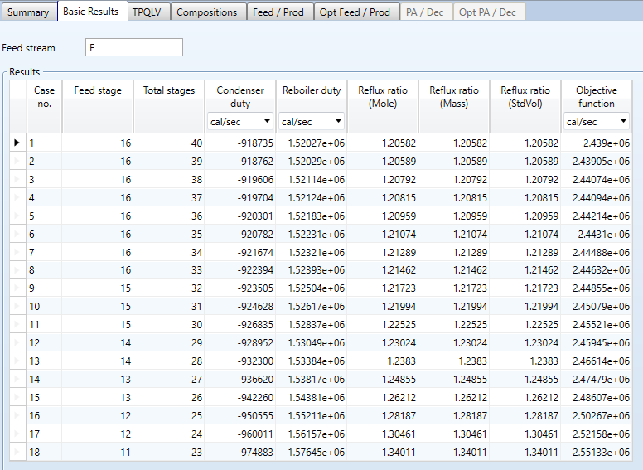Image resolution: width=643 pixels, height=470 pixels.
Task: Switch to Feed / Prod tab
Action: [278, 12]
